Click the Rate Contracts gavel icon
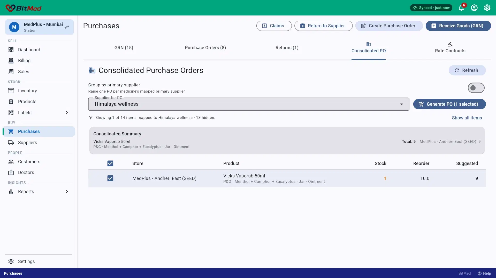 click(450, 44)
